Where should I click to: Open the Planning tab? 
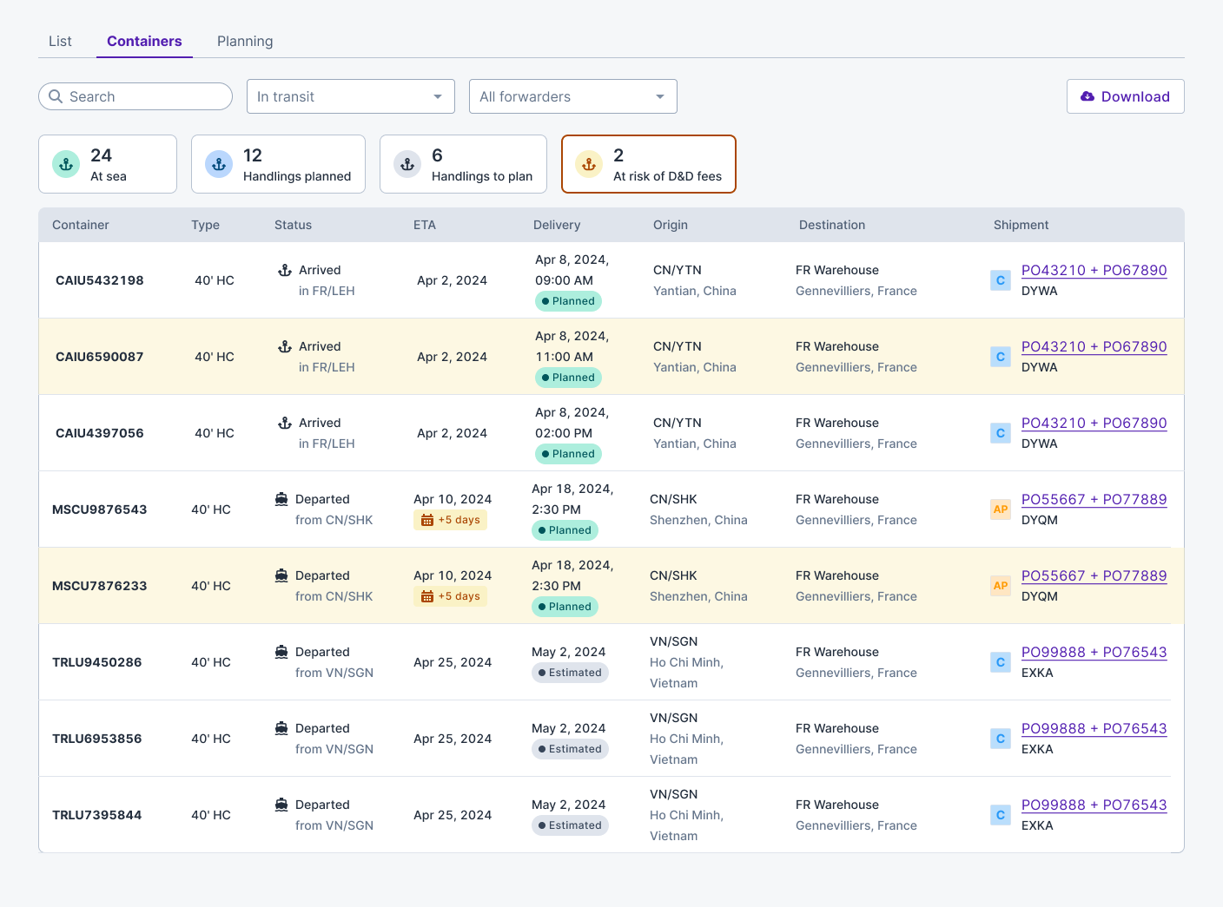pos(245,41)
